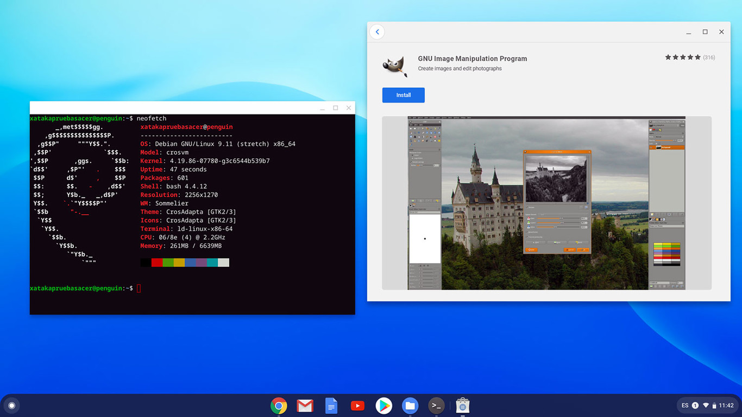Click the notification badge showing 1
The width and height of the screenshot is (742, 417).
click(694, 405)
